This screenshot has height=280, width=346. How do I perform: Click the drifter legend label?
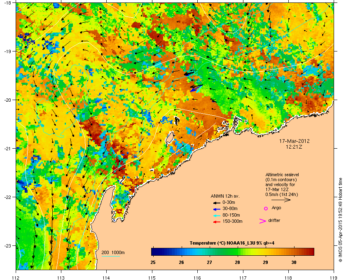(x=274, y=220)
